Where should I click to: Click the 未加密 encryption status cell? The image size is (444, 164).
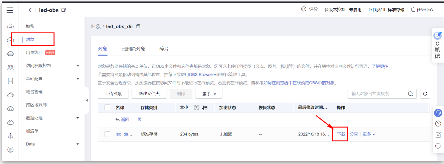(x=226, y=134)
